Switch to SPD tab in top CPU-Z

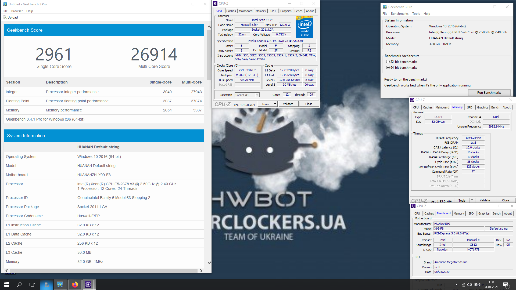click(x=273, y=11)
